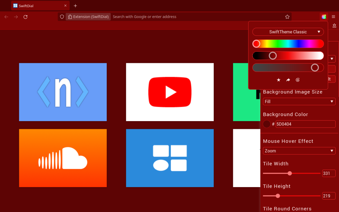Screen dimensions: 339x212
Task: Click the spiral icon in theme popup
Action: click(298, 80)
